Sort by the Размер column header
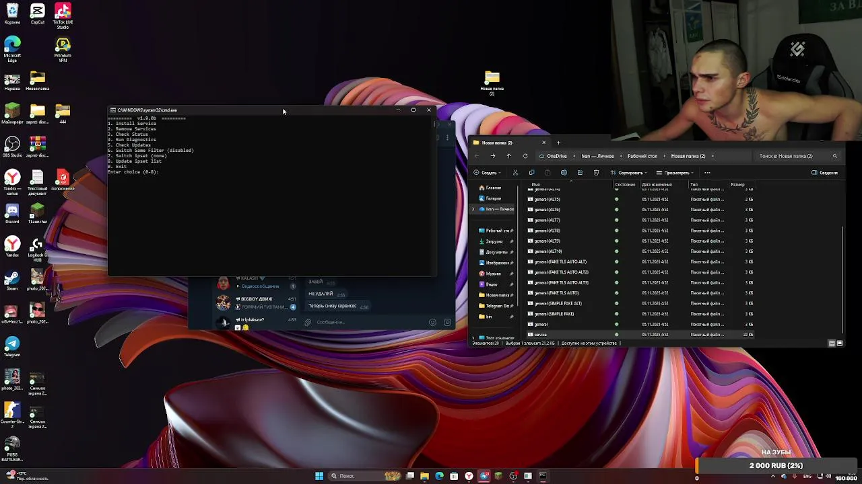862x484 pixels. point(739,184)
